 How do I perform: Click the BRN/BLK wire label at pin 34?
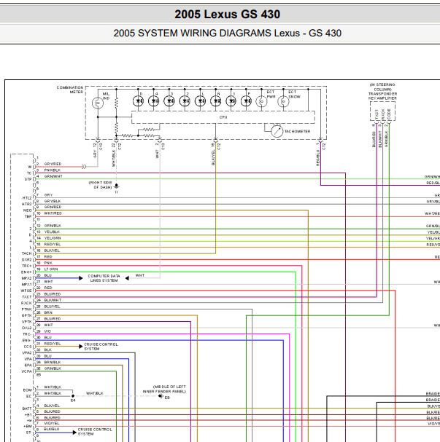(x=53, y=362)
